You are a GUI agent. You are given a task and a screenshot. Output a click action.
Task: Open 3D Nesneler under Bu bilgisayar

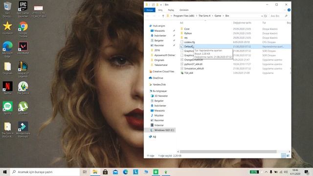tap(161, 96)
